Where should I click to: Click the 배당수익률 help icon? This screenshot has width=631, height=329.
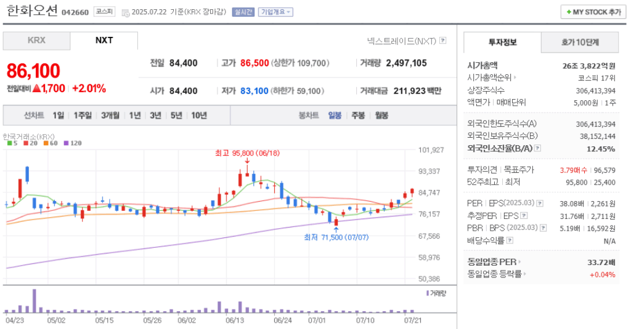(x=510, y=240)
